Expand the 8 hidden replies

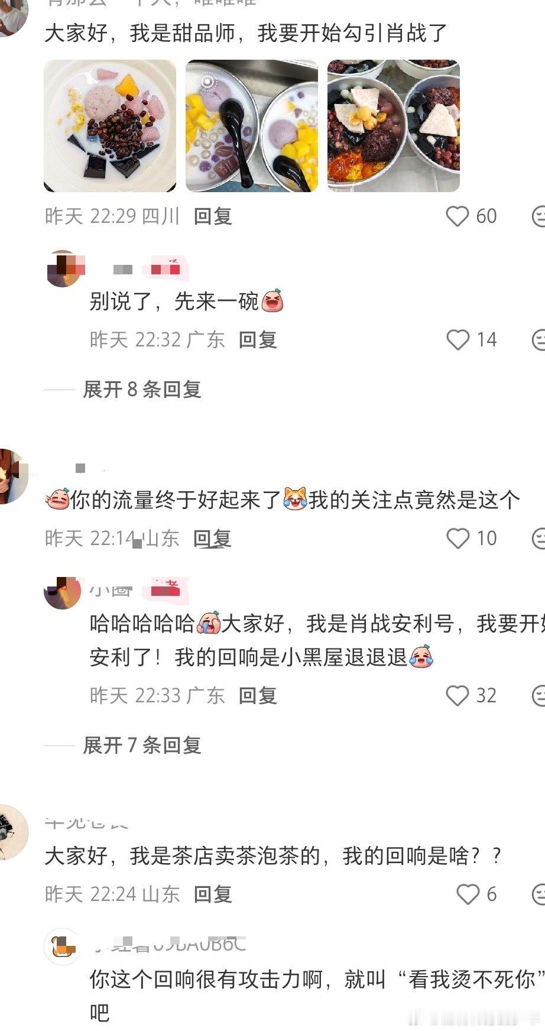(x=142, y=390)
